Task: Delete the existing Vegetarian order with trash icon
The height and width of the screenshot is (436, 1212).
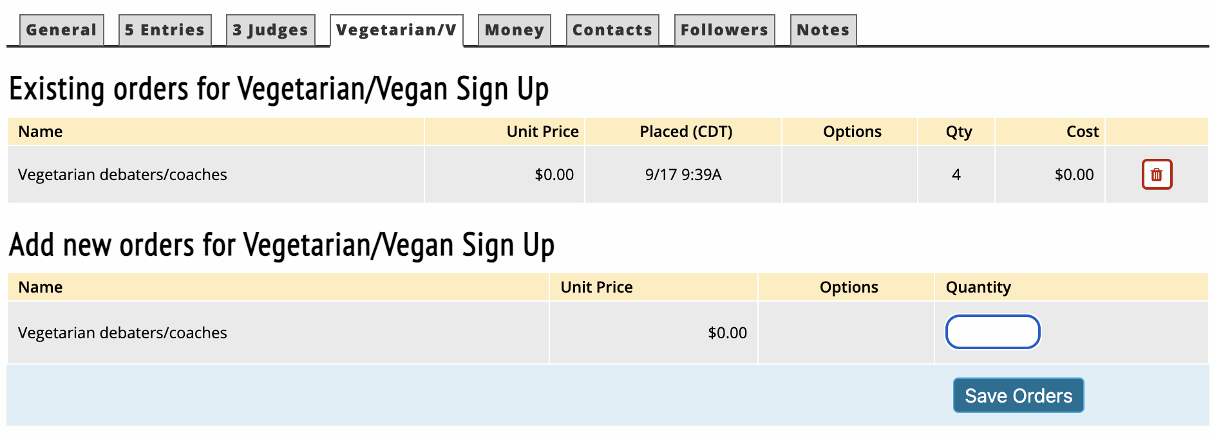Action: click(x=1157, y=174)
